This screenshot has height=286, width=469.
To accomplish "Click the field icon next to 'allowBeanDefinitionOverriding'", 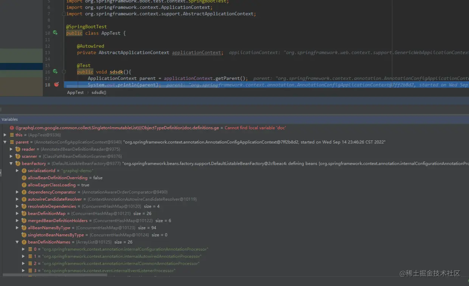I will pyautogui.click(x=24, y=178).
